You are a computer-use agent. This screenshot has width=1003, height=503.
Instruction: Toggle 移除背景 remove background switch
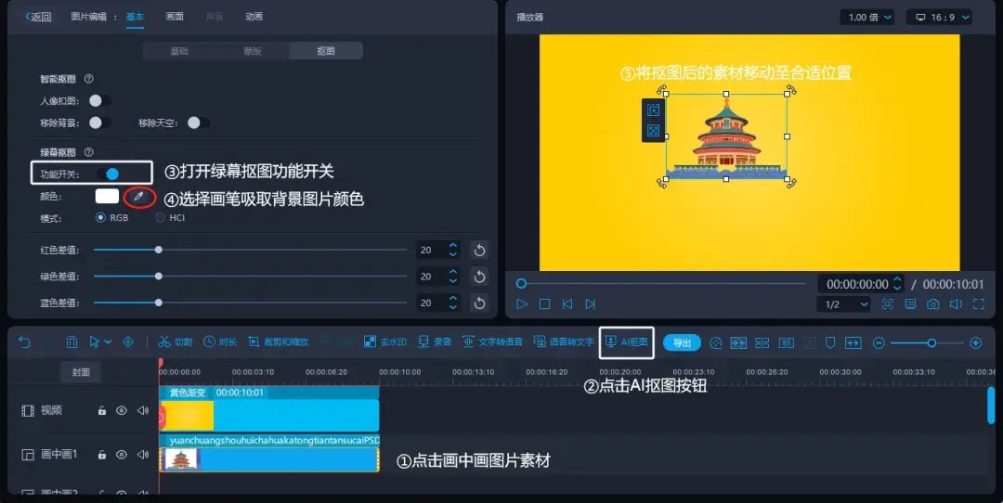point(99,123)
